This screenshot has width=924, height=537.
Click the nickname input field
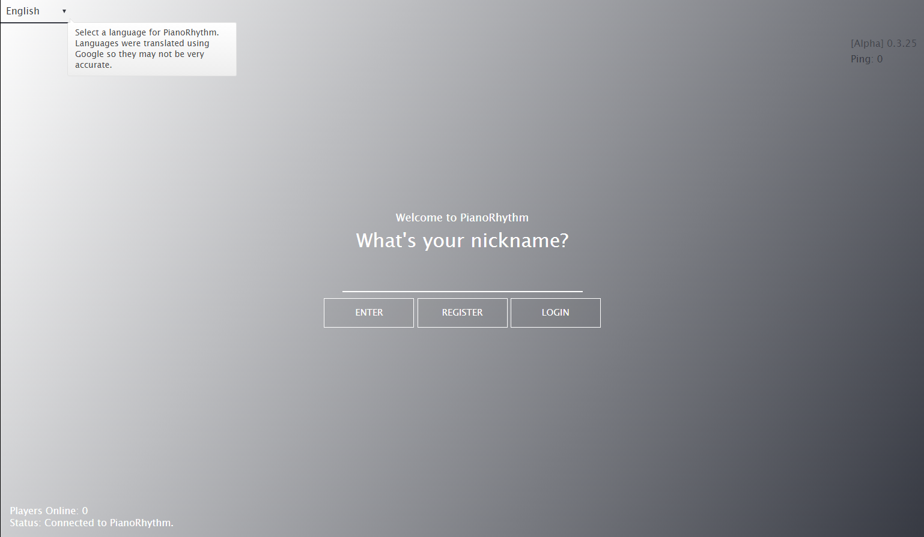click(462, 280)
